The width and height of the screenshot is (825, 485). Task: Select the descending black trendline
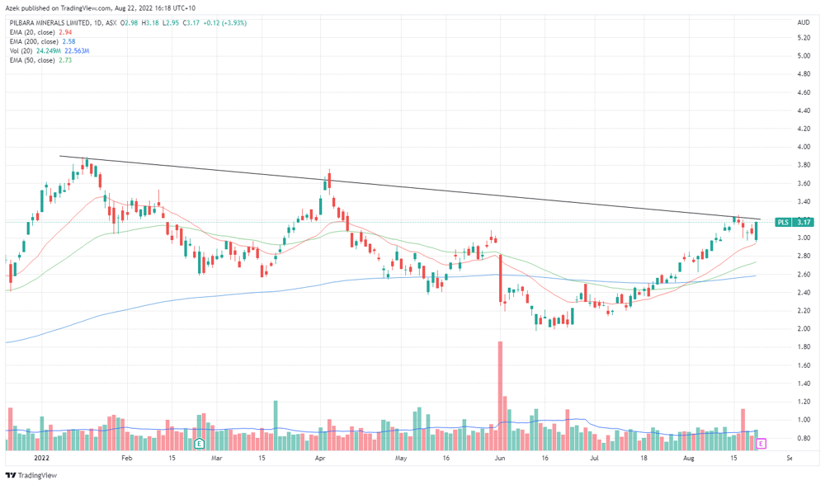tap(410, 187)
